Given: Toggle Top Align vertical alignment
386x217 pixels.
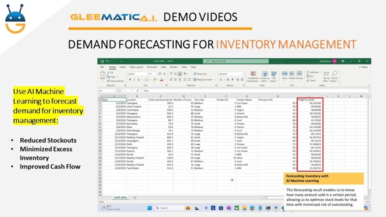Looking at the screenshot, I should [x=171, y=74].
